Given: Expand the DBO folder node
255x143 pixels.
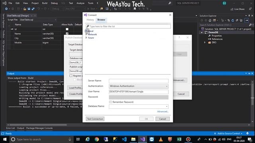Looking at the screenshot, I should click(205, 43).
